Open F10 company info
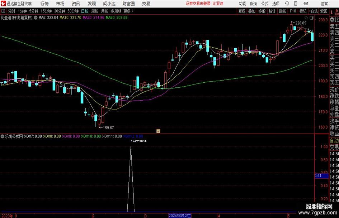The width and height of the screenshot is (339, 218). click(x=293, y=11)
